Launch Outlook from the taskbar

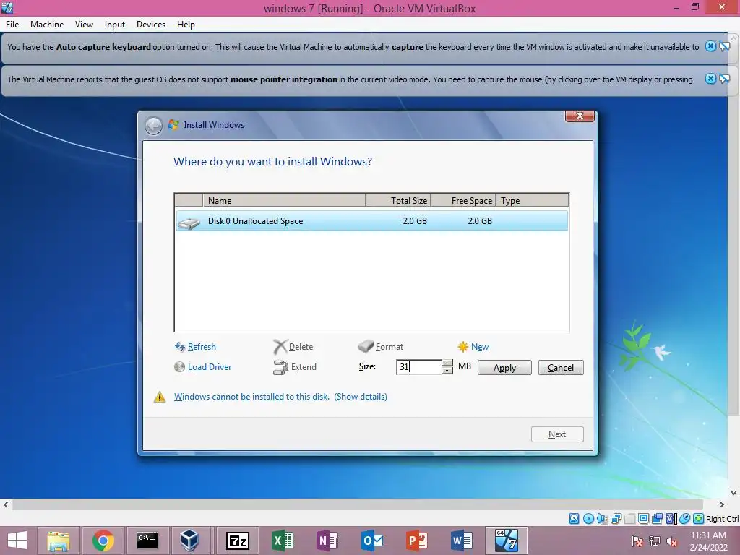pyautogui.click(x=372, y=541)
